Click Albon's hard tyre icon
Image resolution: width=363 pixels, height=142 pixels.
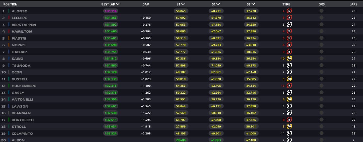pyautogui.click(x=289, y=140)
